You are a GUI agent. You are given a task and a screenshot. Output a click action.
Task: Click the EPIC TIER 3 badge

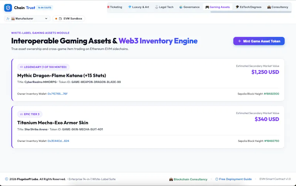coord(30,114)
